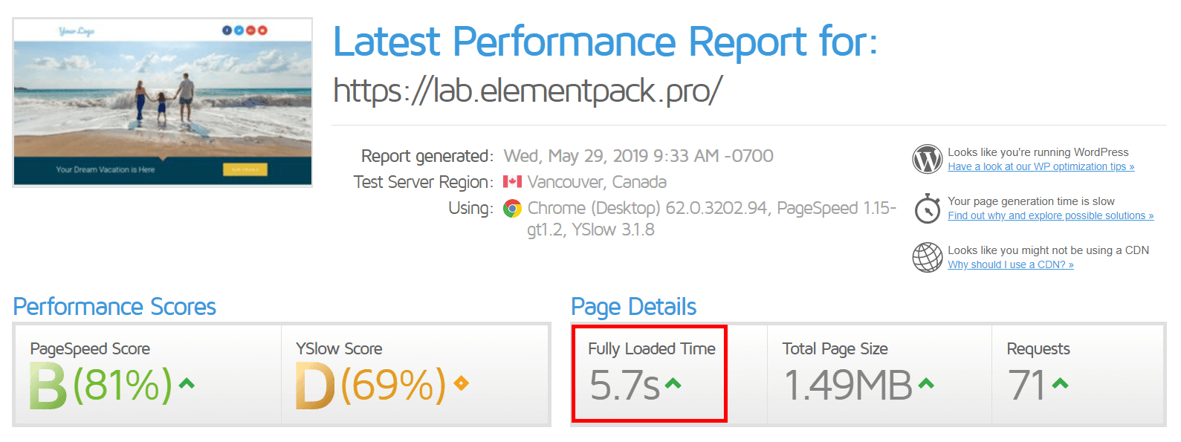Click the Total Page Size 1.49MB value

tap(848, 386)
